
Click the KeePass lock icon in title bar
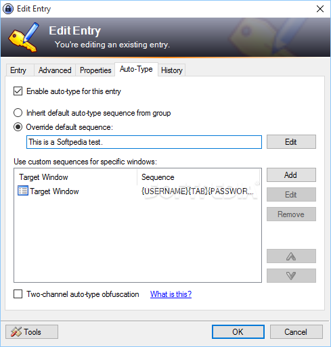[x=8, y=9]
